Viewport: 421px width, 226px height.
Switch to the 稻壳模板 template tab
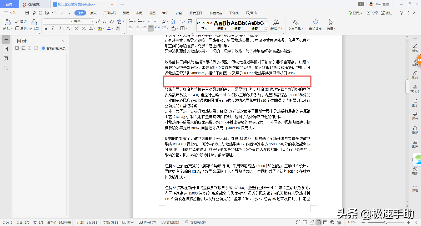pyautogui.click(x=34, y=4)
